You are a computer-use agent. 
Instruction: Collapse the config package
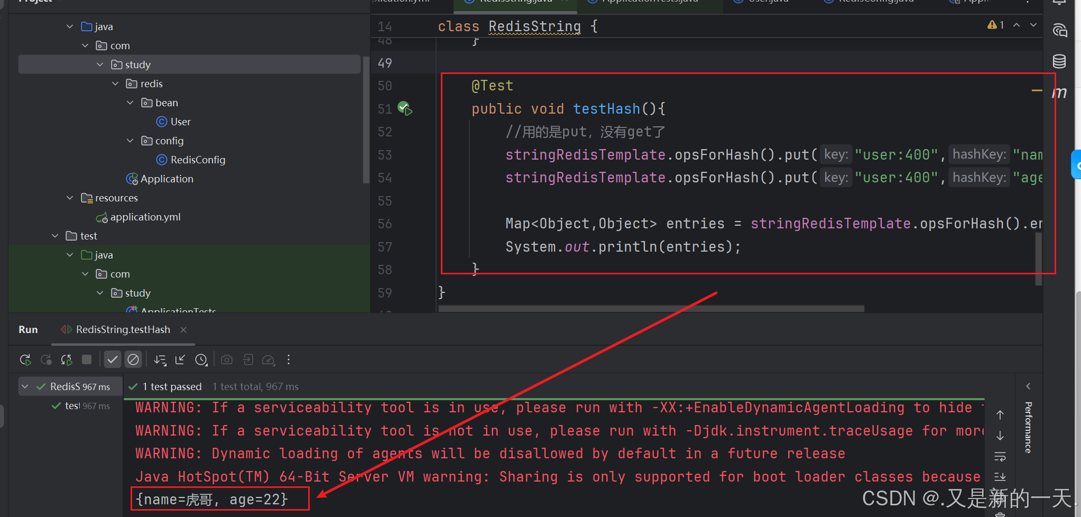coord(130,141)
